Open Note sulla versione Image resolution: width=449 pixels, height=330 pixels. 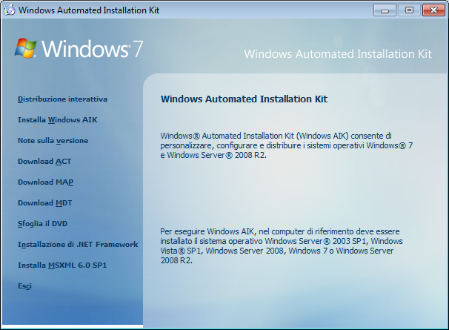point(53,141)
